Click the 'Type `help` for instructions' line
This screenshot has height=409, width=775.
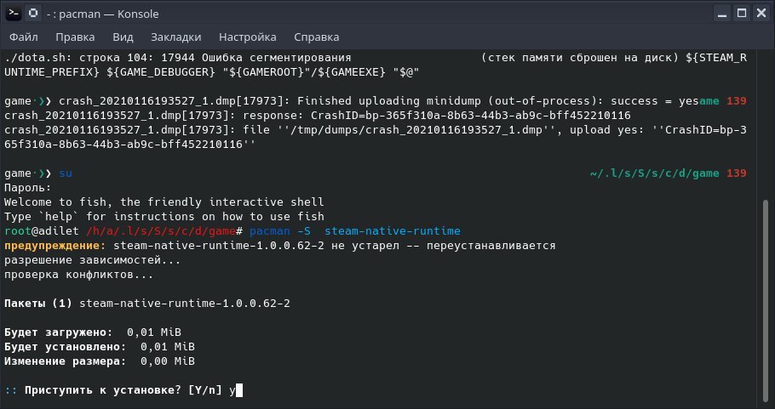(x=164, y=217)
